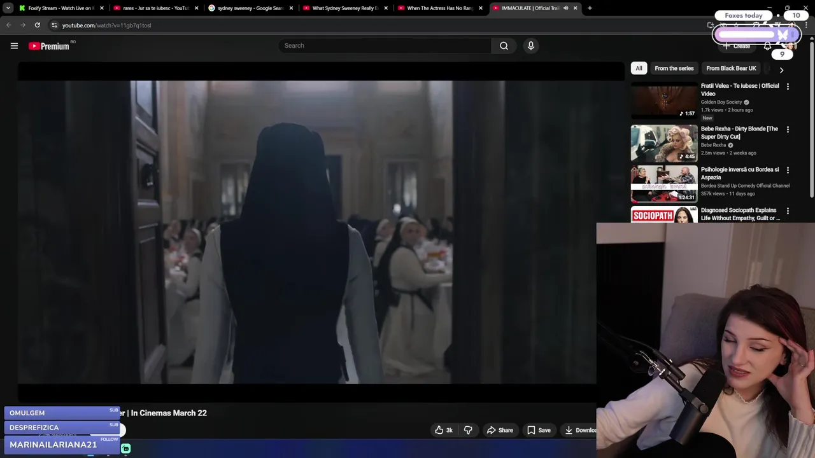Viewport: 815px width, 458px height.
Task: Click the Create button
Action: point(736,46)
